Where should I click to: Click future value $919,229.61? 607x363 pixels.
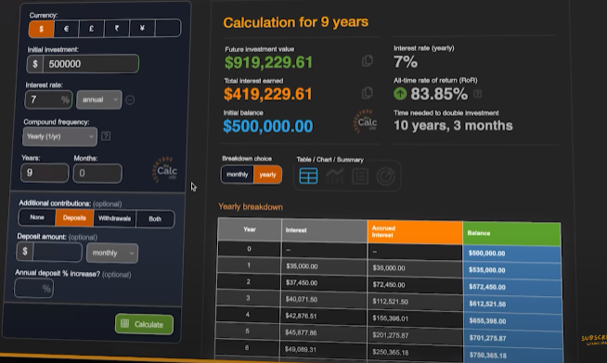pyautogui.click(x=268, y=62)
